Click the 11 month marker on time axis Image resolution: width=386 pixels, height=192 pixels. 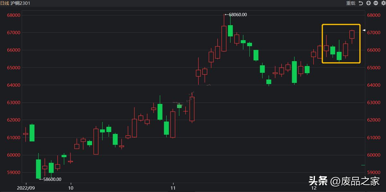point(173,188)
